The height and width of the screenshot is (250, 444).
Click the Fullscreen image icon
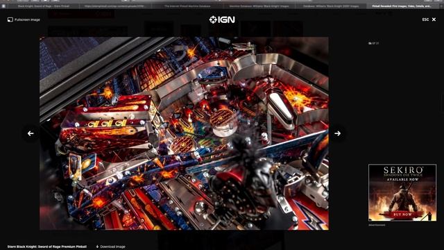(x=10, y=19)
